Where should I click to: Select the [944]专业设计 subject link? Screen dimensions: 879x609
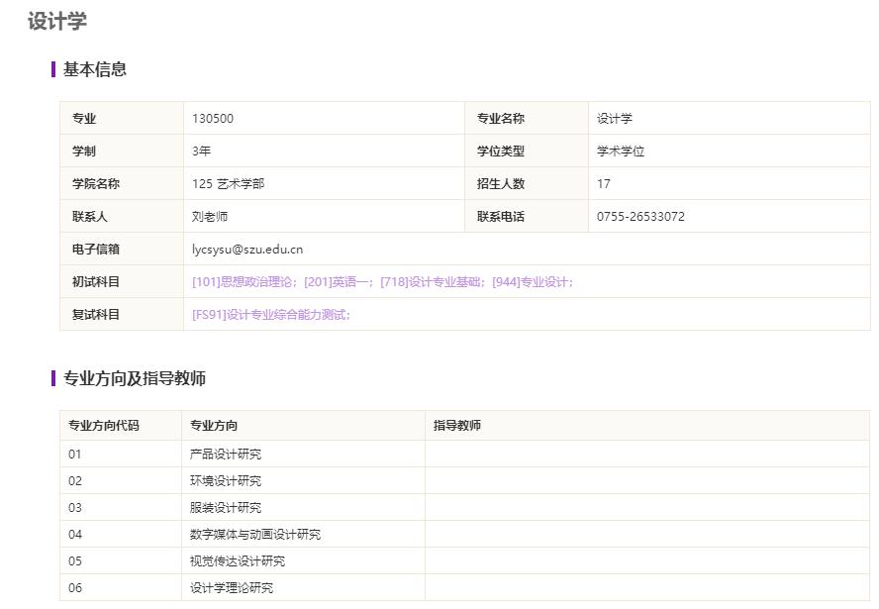click(531, 282)
